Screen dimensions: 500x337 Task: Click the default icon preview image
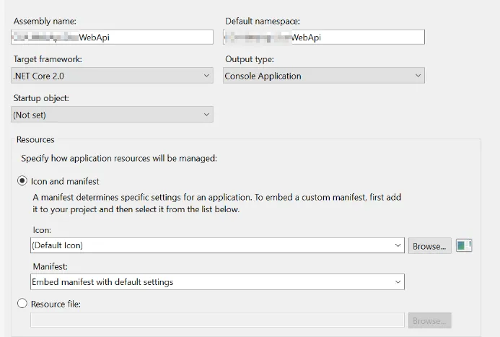[x=464, y=246]
